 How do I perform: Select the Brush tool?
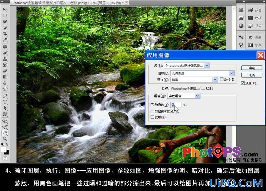5,53
